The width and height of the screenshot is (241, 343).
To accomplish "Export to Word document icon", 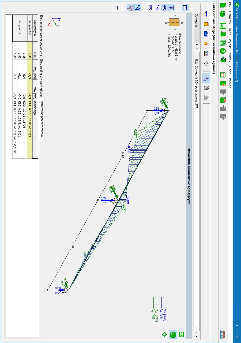I will [223, 43].
